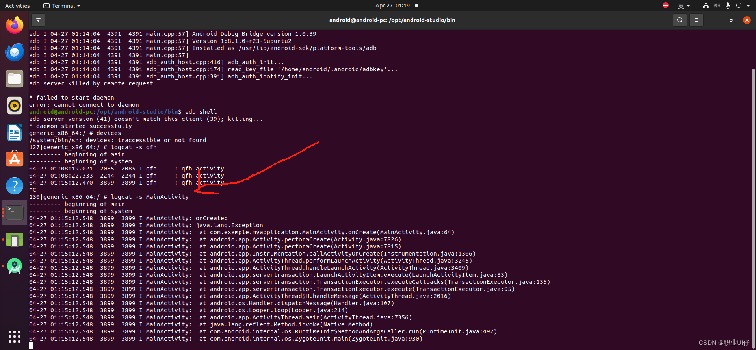Open the Files manager dock icon

[15, 79]
